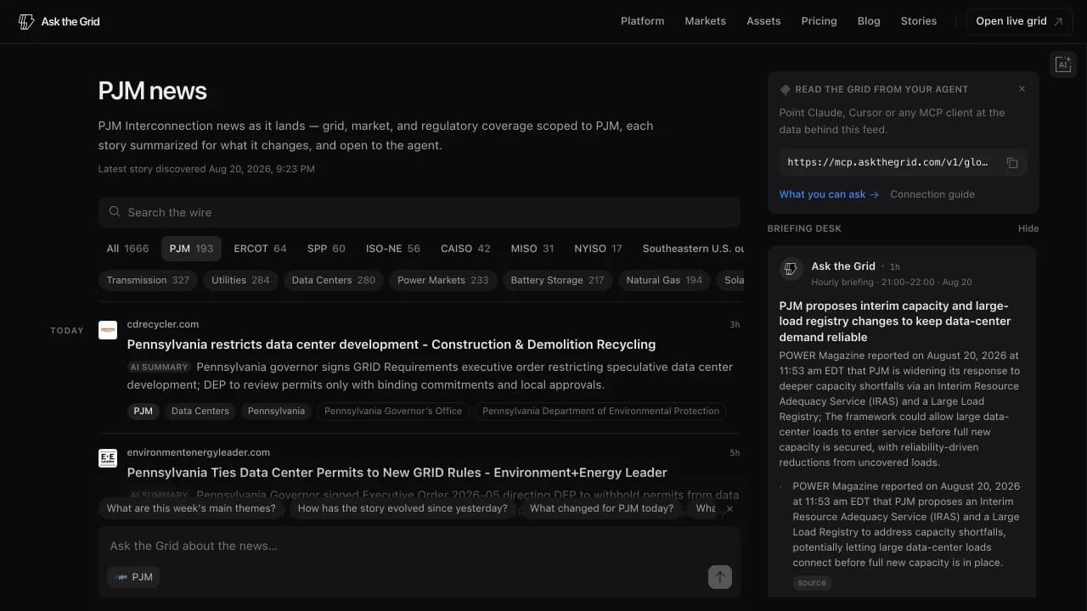Click the Latest story discovered timestamp
This screenshot has width=1087, height=611.
[x=206, y=169]
